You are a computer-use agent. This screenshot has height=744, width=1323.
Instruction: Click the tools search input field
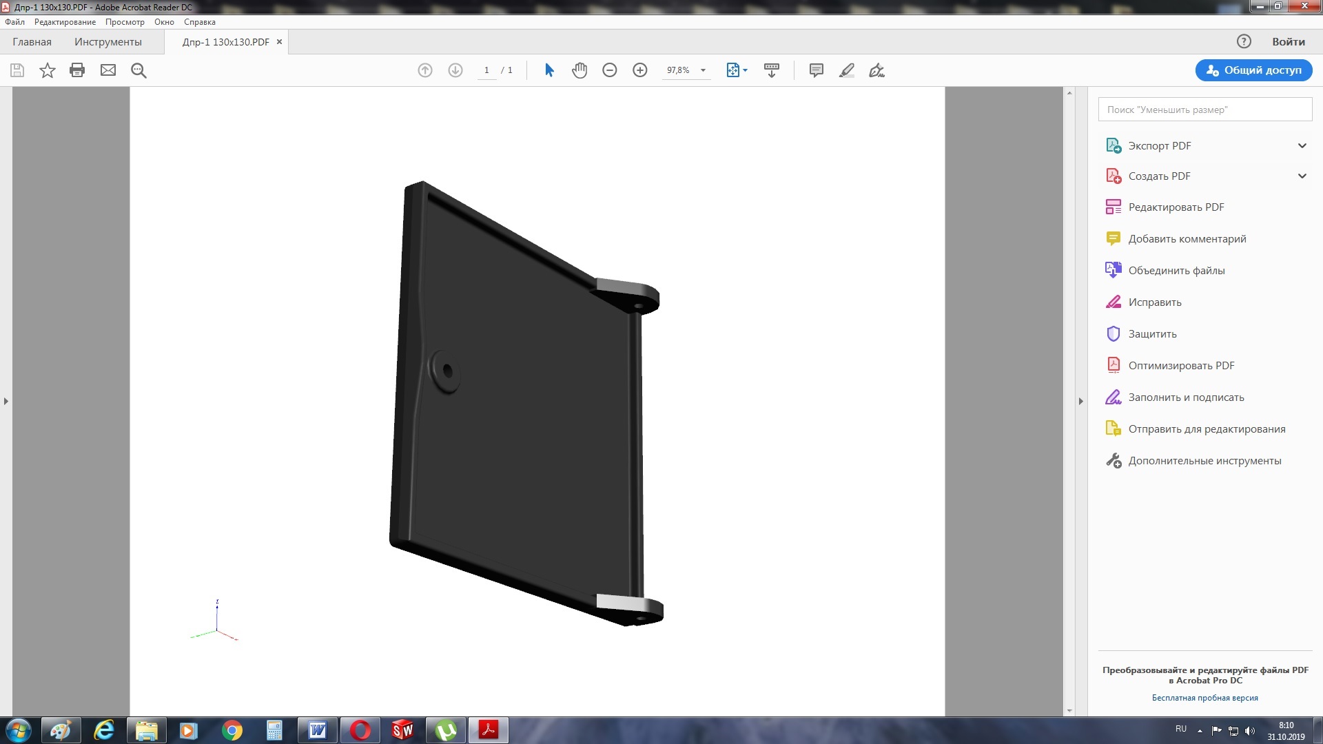pos(1204,110)
